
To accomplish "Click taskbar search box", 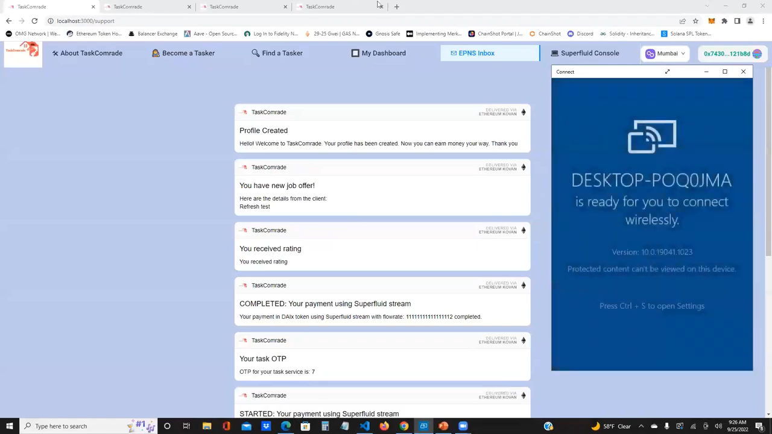I will point(89,426).
